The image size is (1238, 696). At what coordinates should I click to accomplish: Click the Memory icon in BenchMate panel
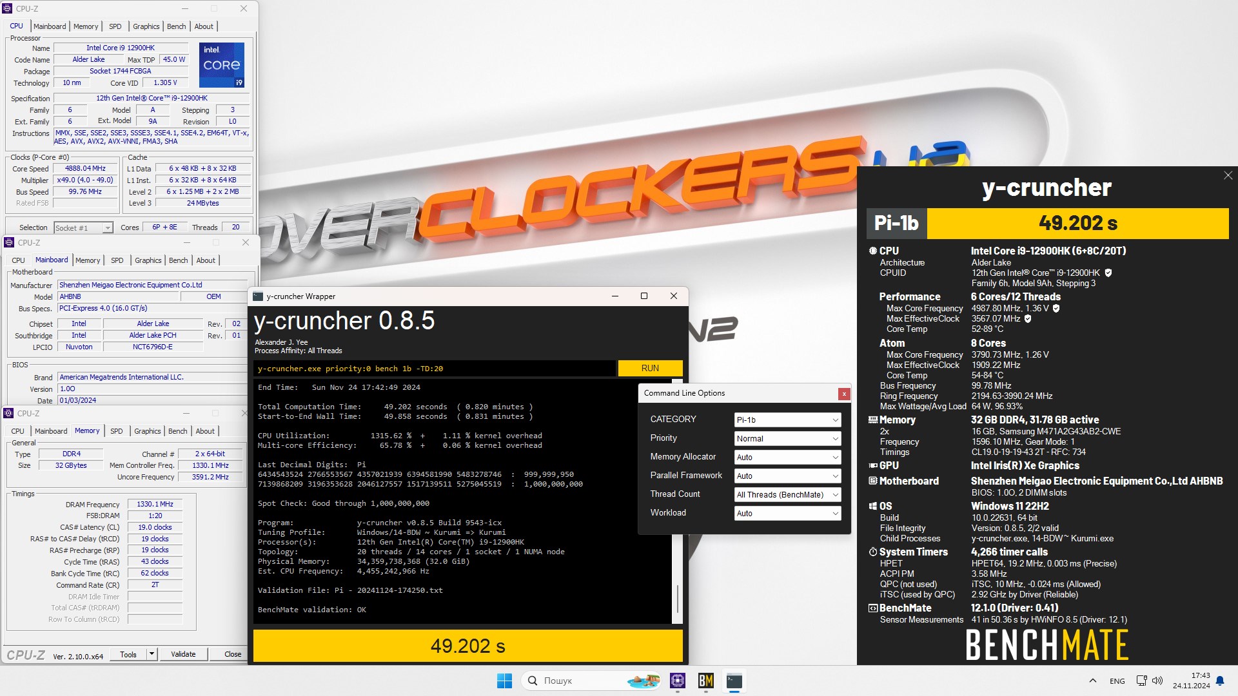873,420
